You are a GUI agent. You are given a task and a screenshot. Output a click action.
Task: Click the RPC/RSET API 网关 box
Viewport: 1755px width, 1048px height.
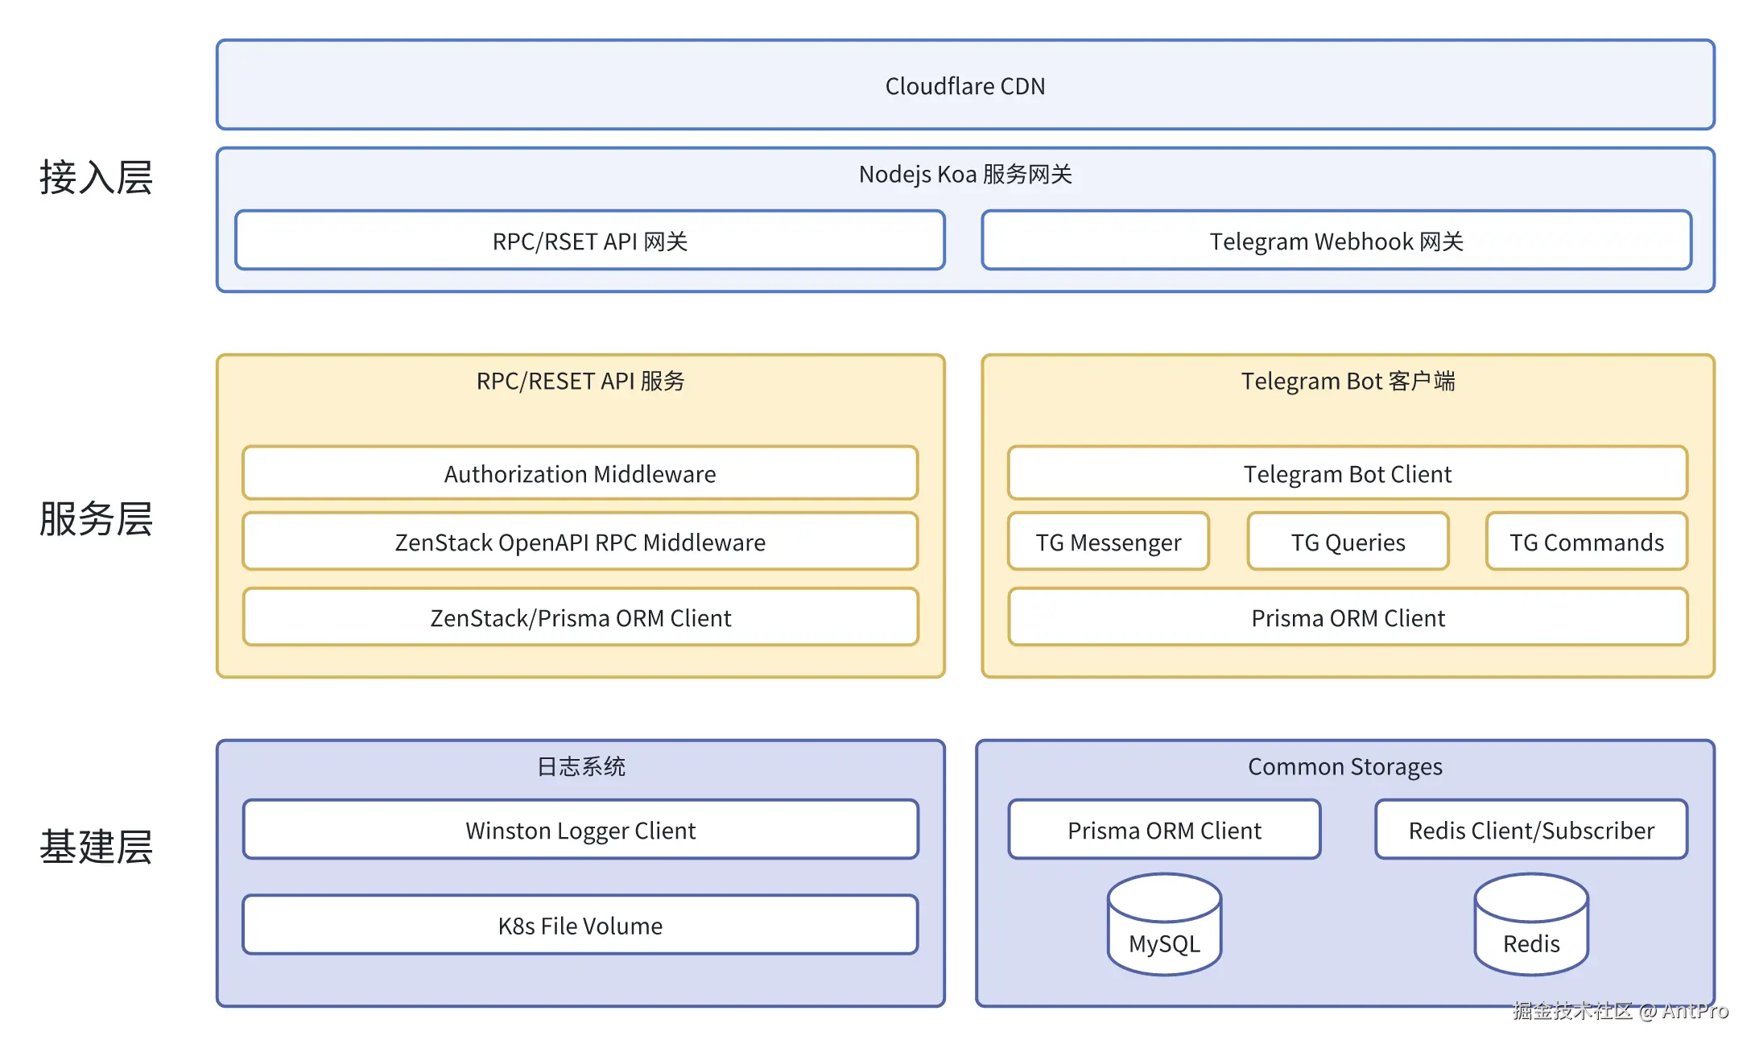pyautogui.click(x=590, y=241)
